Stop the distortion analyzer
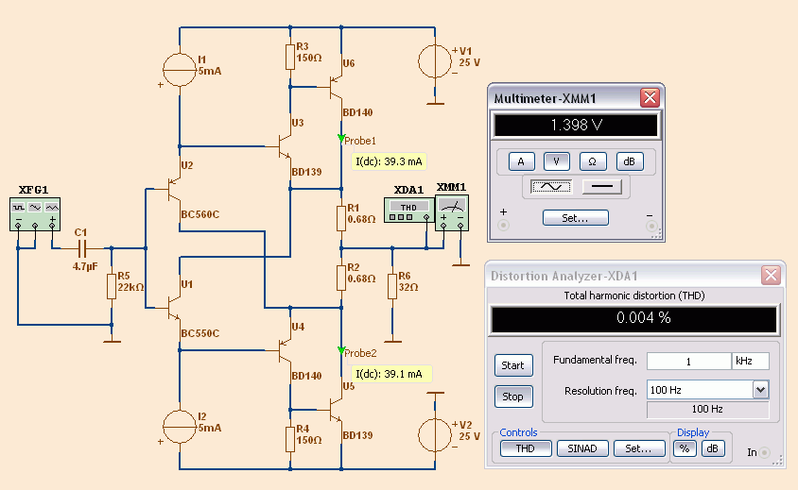The width and height of the screenshot is (798, 490). (513, 397)
